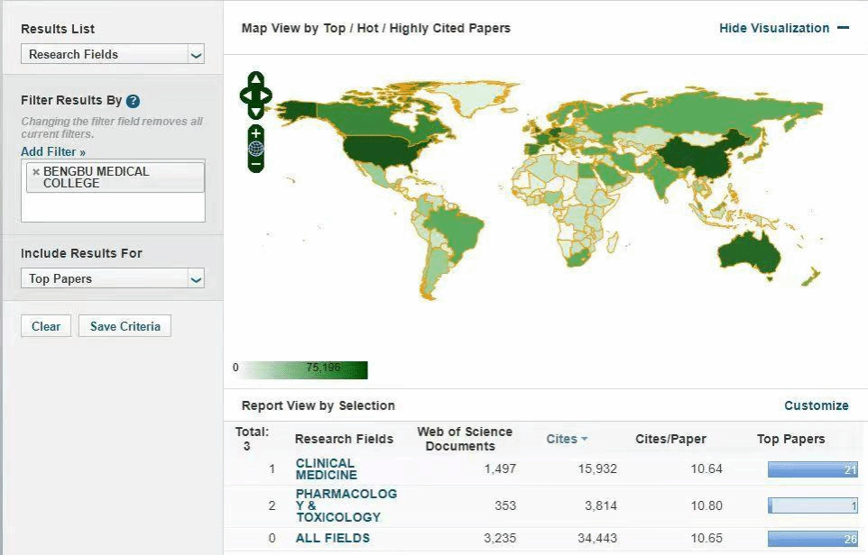Screen dimensions: 868x555
Task: Click the 3,235 documents value
Action: (x=500, y=538)
